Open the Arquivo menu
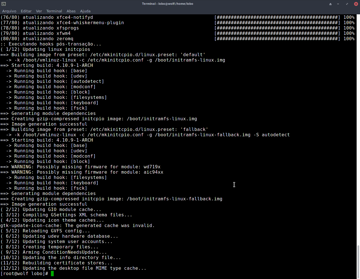The image size is (360, 279). tap(9, 11)
